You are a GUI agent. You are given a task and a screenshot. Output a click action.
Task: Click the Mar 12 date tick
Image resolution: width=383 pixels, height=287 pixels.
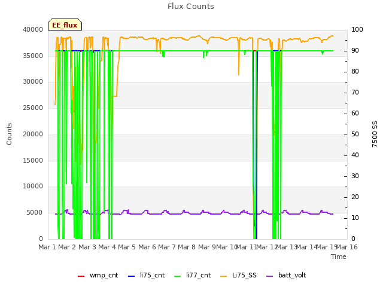(267, 247)
